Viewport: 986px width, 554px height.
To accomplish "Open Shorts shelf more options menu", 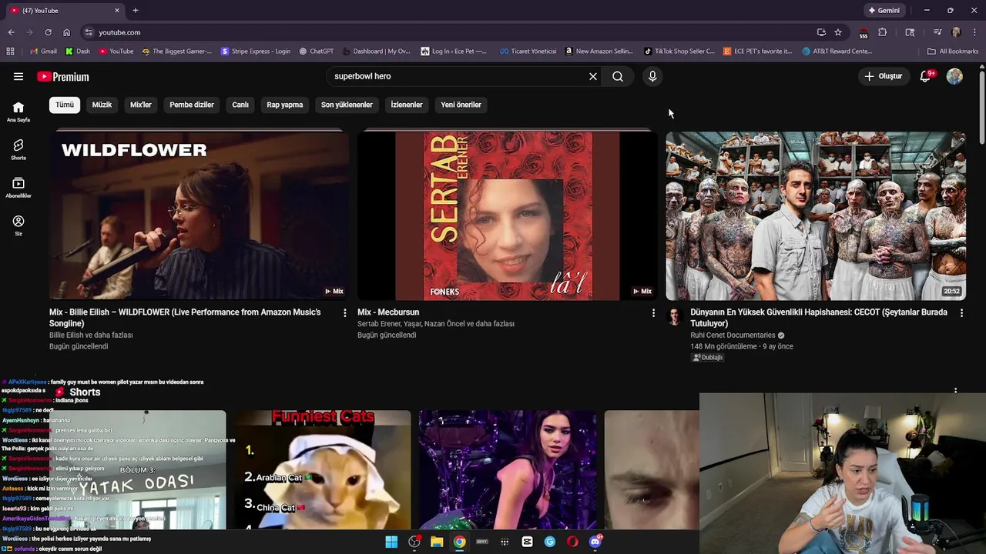I will (956, 390).
